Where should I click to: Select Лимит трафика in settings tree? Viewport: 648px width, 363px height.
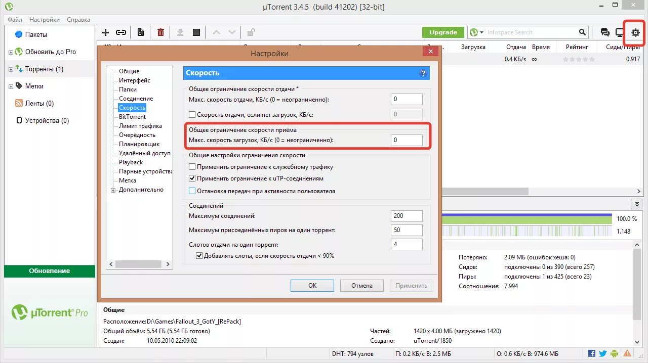tap(140, 126)
